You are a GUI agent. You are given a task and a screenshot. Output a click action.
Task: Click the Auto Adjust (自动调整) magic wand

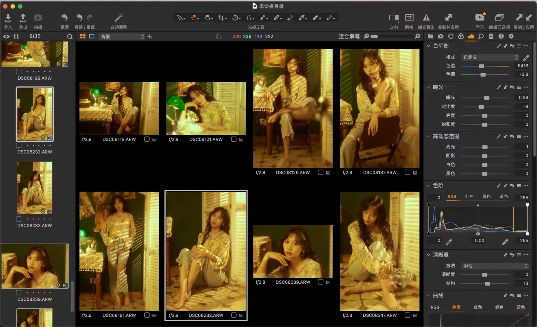click(119, 18)
